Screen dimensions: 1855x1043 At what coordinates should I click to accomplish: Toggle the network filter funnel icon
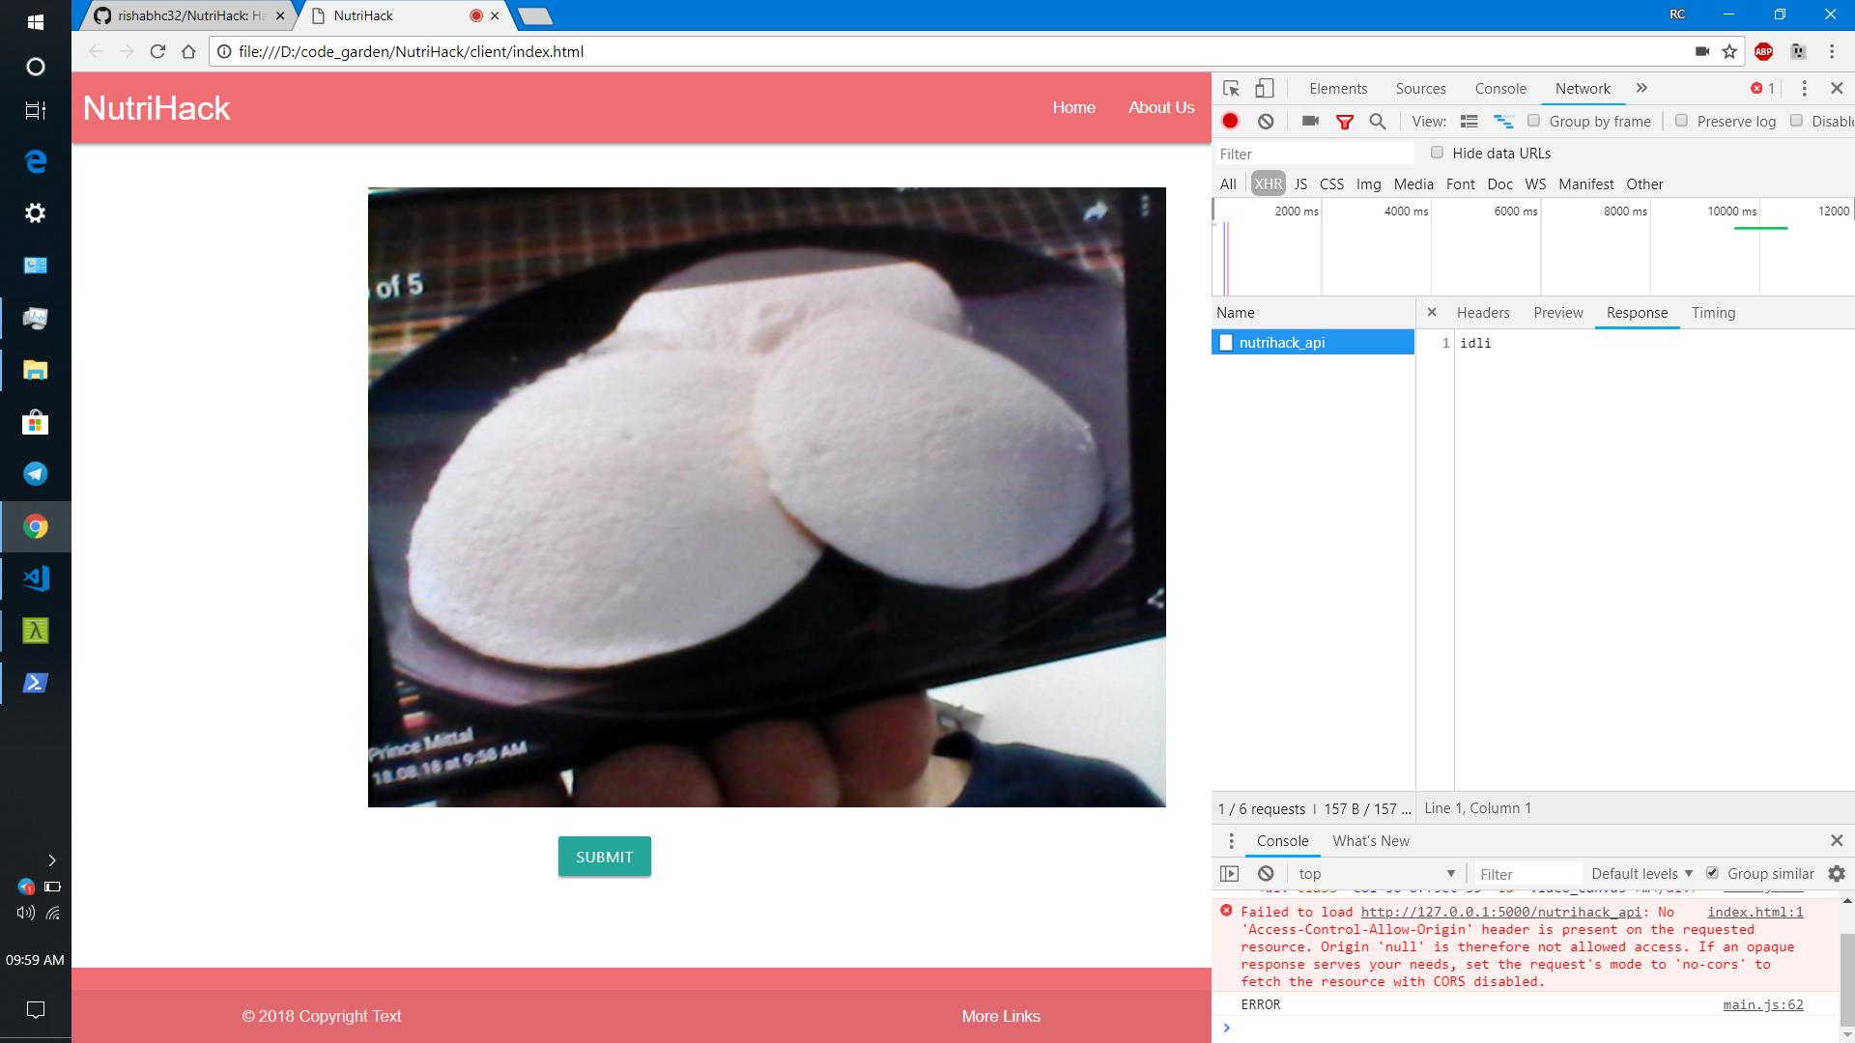pos(1344,121)
